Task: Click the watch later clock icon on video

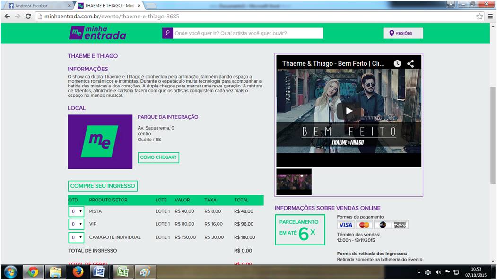Action: [x=397, y=63]
